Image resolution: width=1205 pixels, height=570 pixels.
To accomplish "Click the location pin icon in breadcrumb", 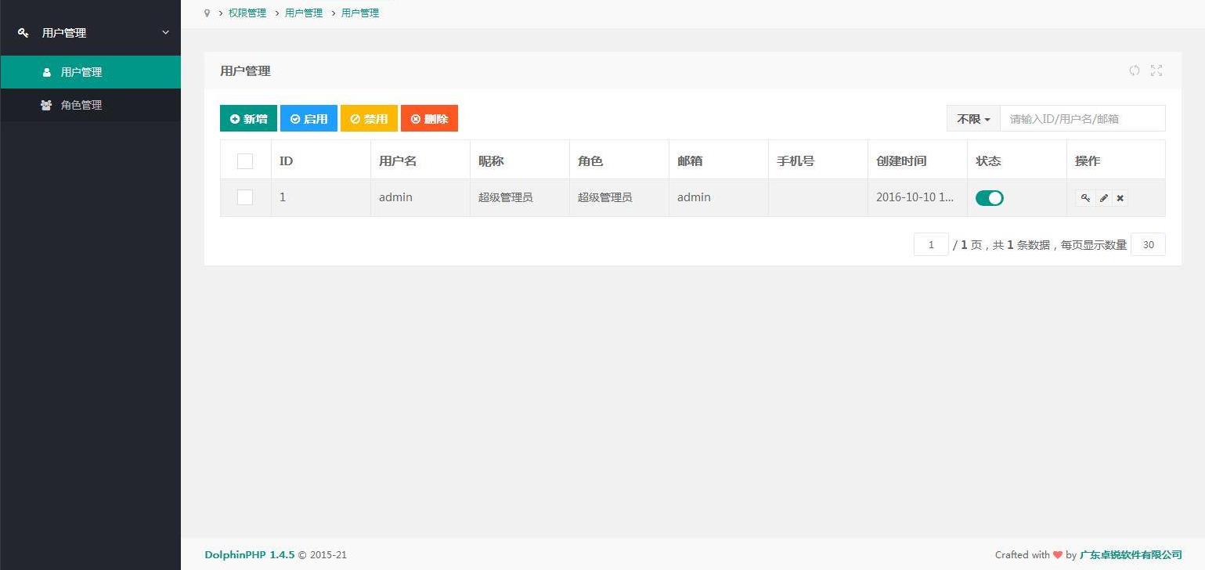I will point(207,13).
